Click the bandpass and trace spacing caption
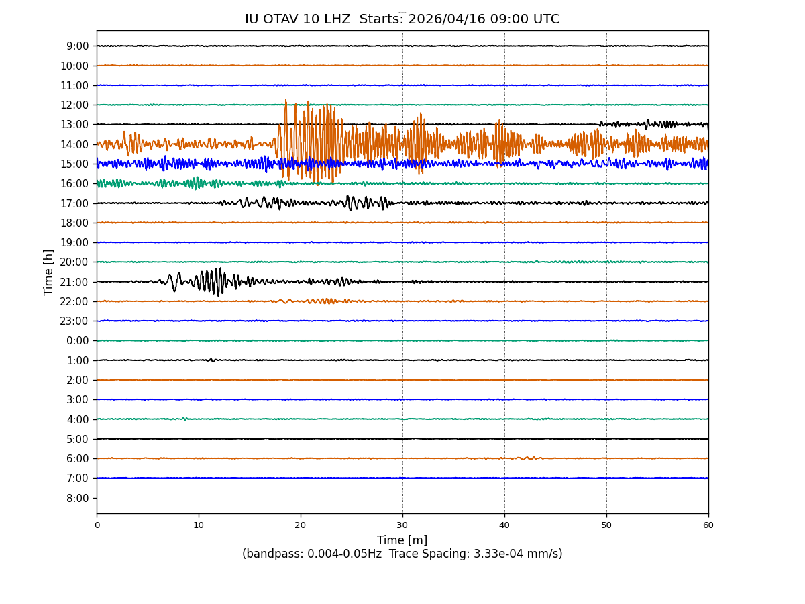 click(402, 554)
